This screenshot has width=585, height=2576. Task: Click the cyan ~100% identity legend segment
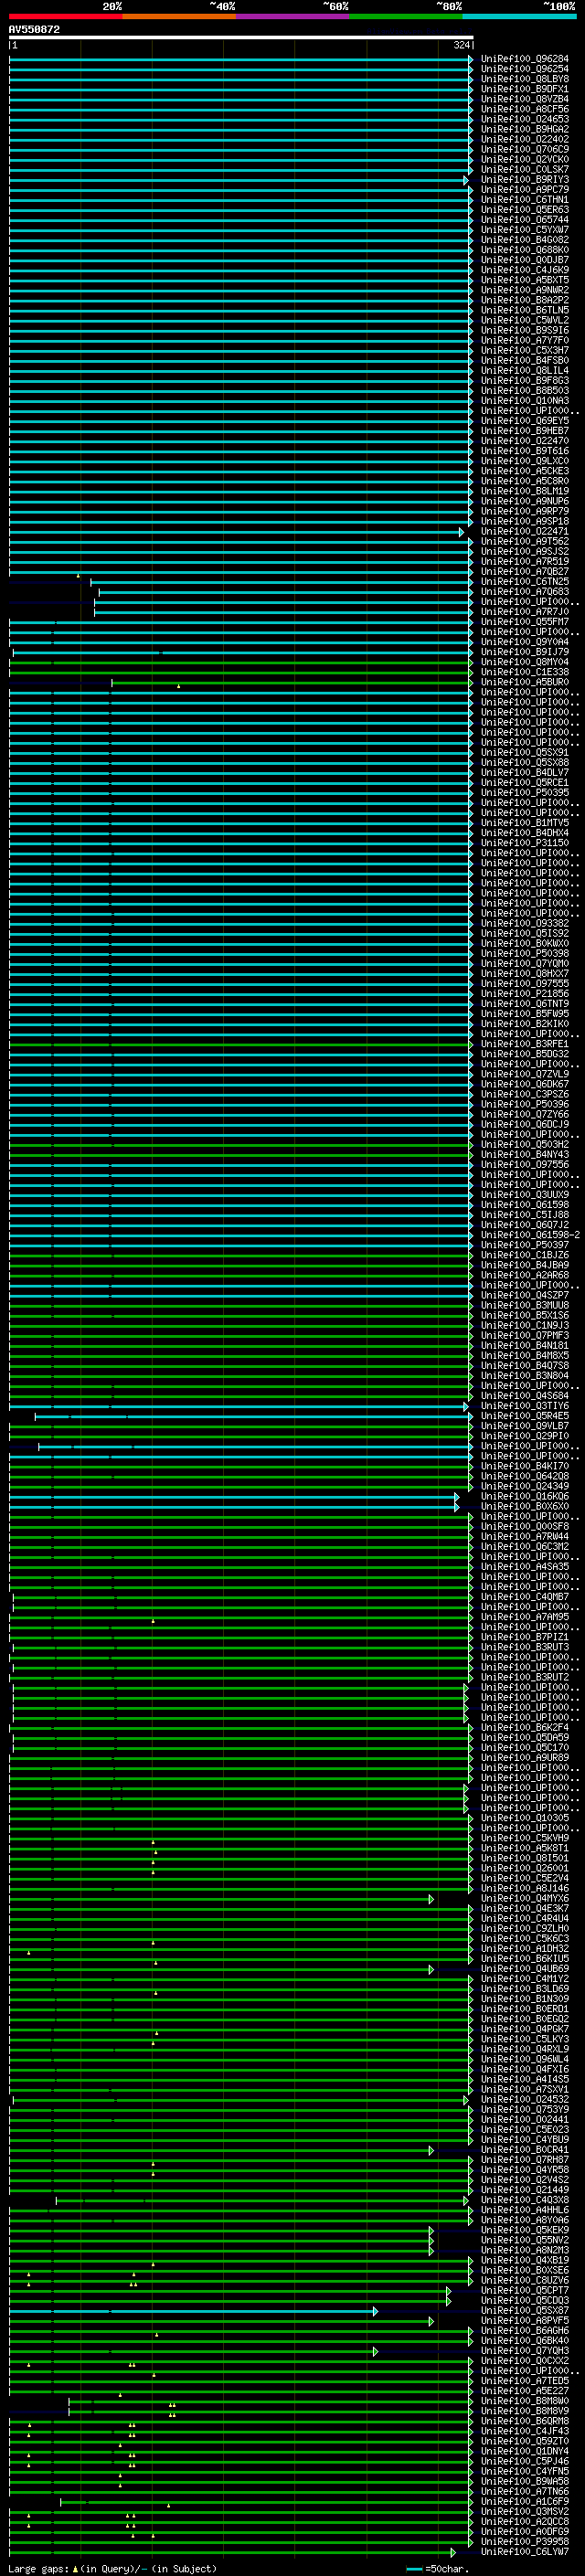(519, 17)
